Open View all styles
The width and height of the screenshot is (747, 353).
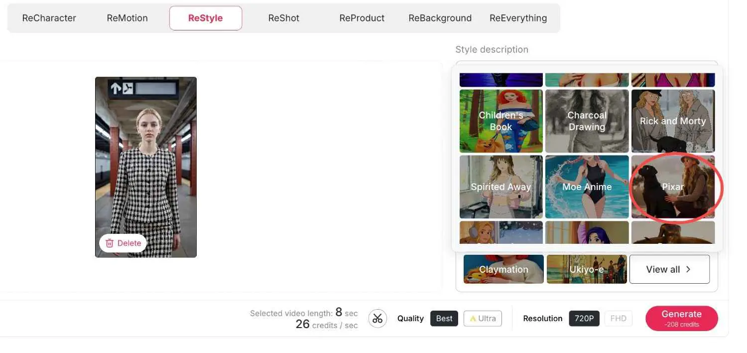669,269
